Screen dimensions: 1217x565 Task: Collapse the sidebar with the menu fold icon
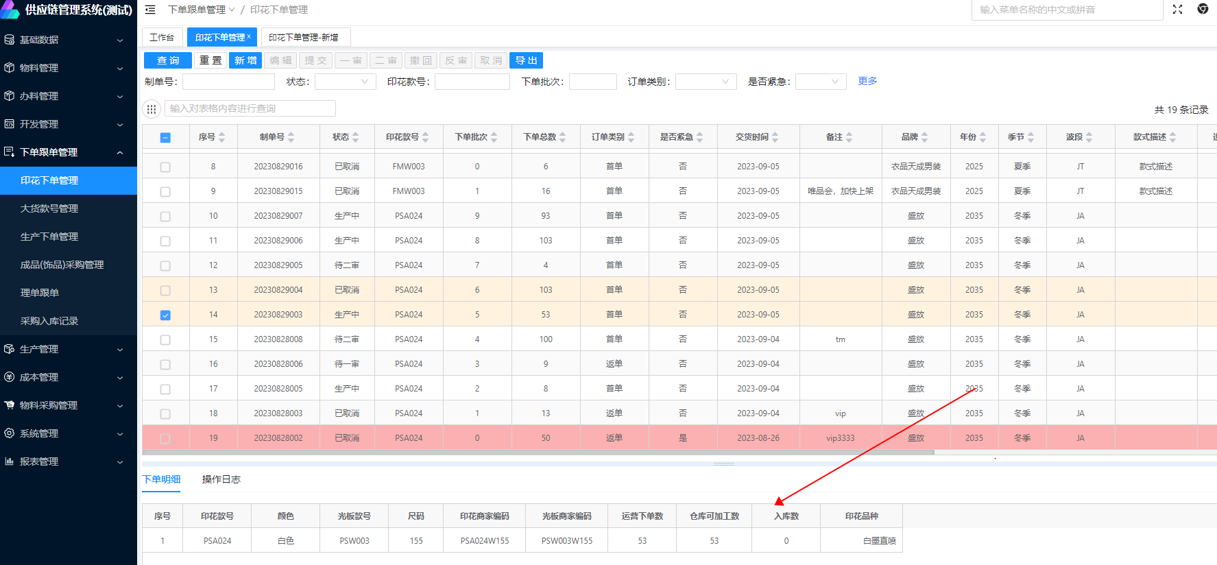coord(150,10)
